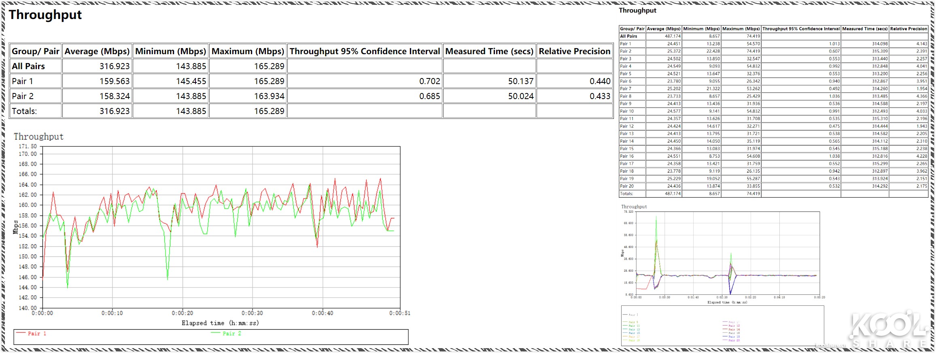
Task: Click the green Pair 2 legend line
Action: pyautogui.click(x=216, y=333)
